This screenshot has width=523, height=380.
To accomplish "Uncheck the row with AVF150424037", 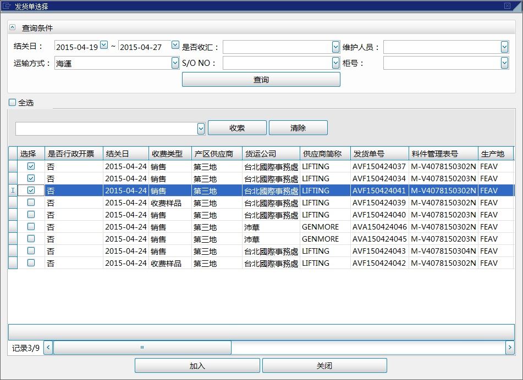I will coord(31,166).
